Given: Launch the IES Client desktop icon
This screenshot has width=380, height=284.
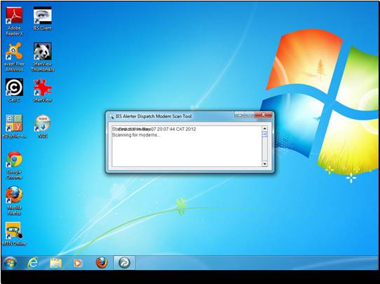Looking at the screenshot, I should tap(42, 19).
